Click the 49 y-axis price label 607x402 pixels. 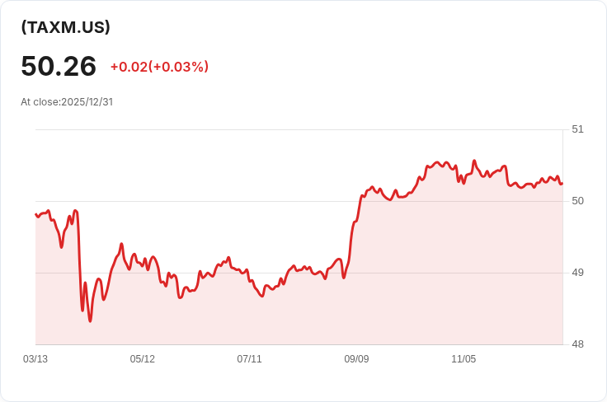(577, 273)
